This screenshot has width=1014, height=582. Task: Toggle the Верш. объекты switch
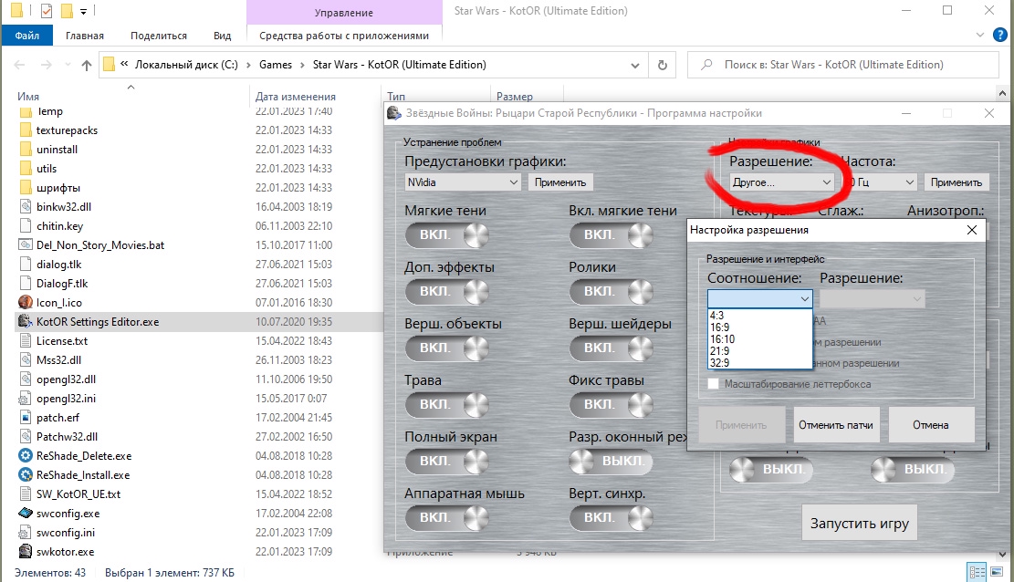click(x=447, y=348)
